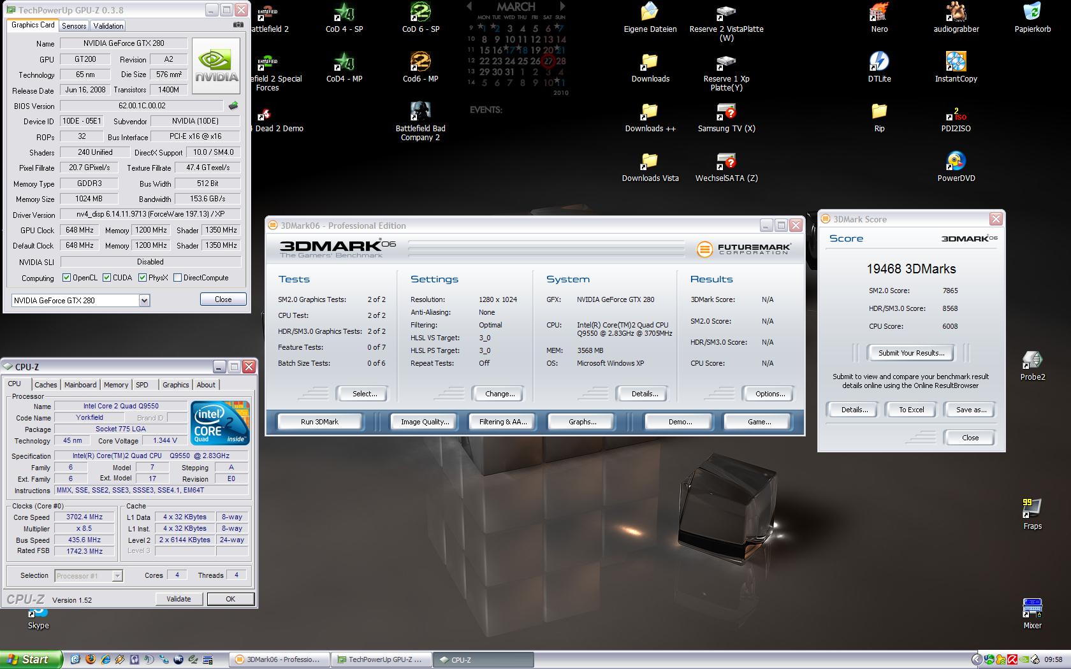The image size is (1071, 669).
Task: Toggle the CUDA checkbox in GPU-Z
Action: 106,278
